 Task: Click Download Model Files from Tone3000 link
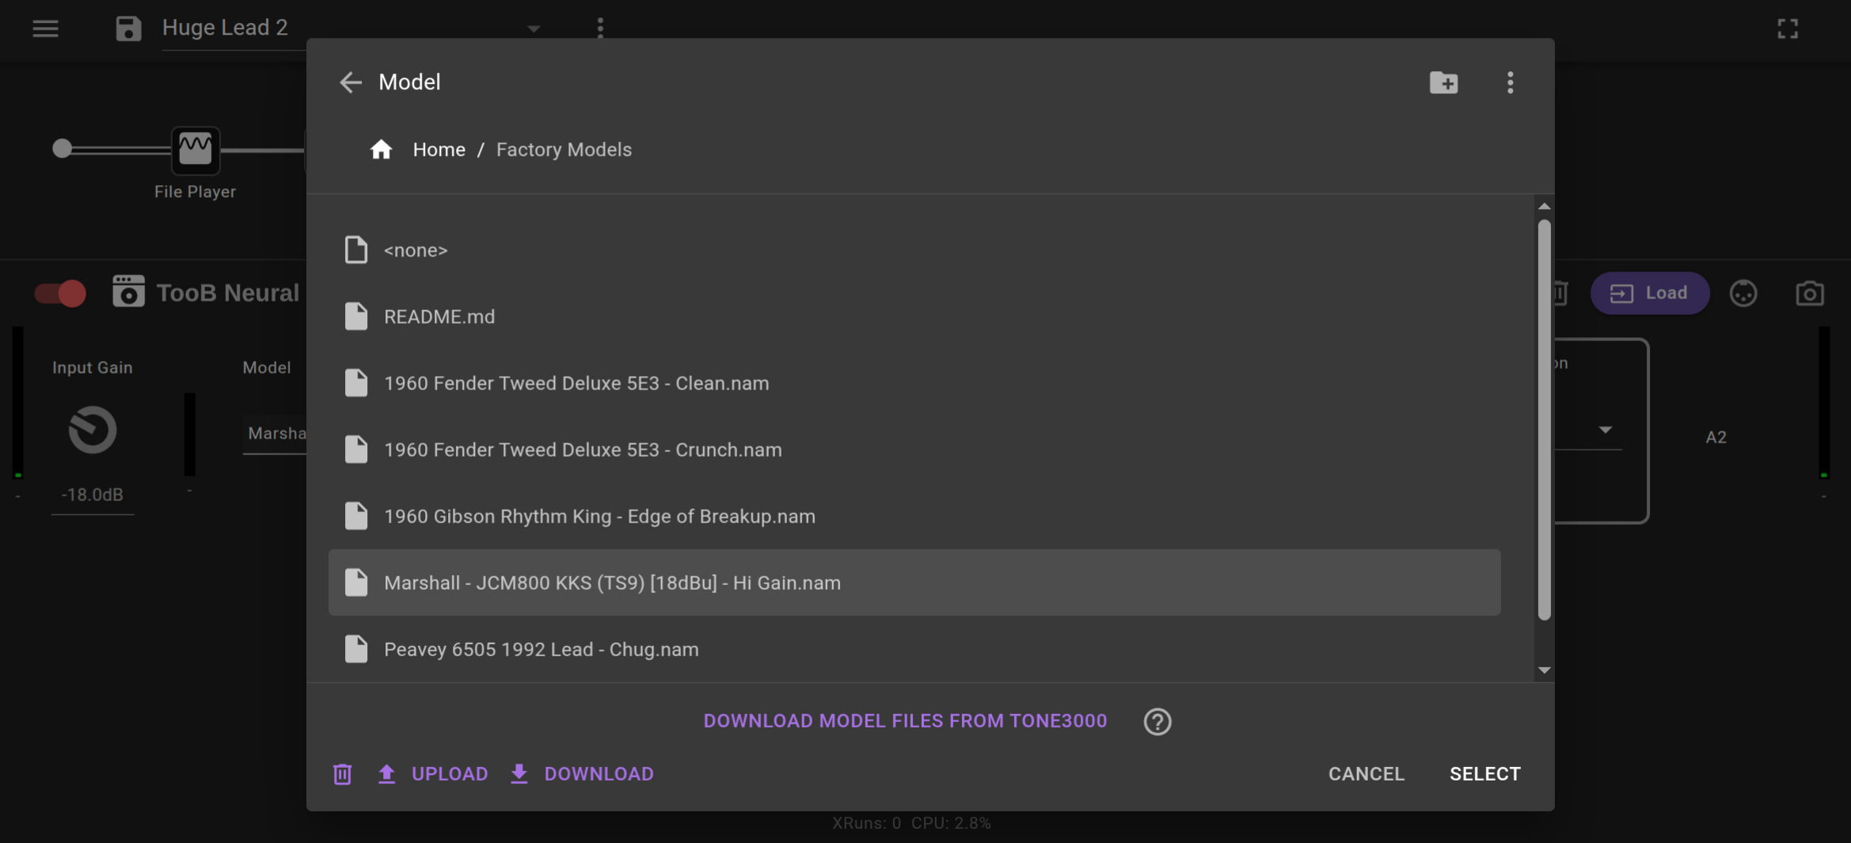click(905, 721)
